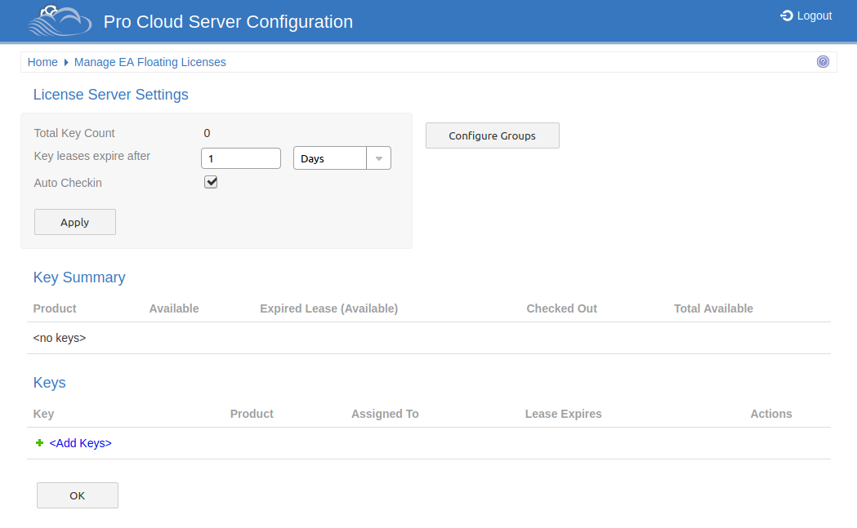Toggle the Auto Checkin checkbox
Screen dimensions: 857x528
coord(211,183)
